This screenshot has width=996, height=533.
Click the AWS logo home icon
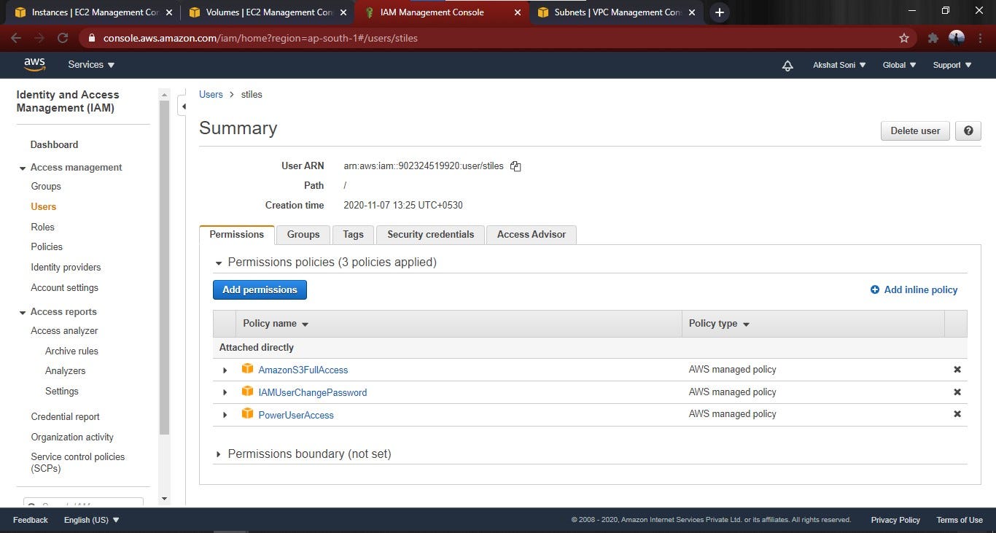click(x=34, y=65)
